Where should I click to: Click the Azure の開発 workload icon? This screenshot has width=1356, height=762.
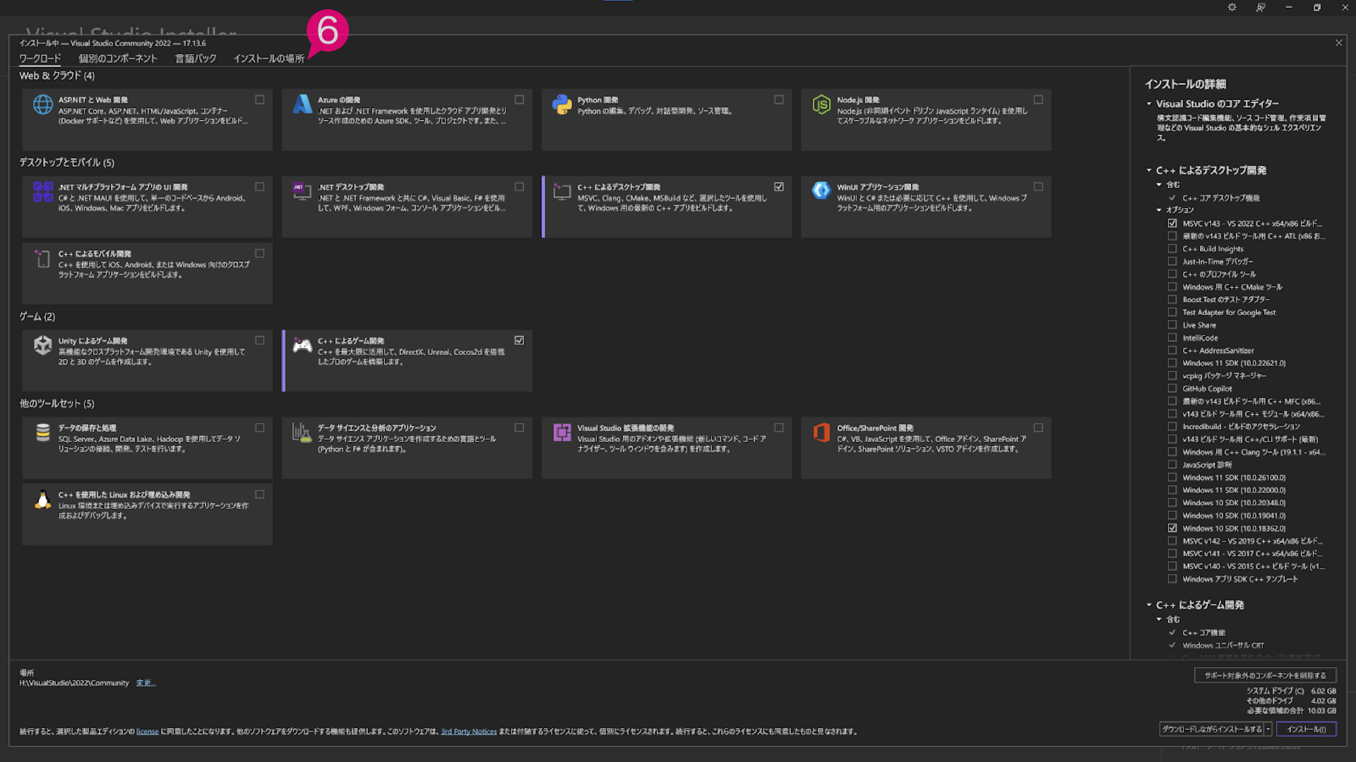coord(302,104)
